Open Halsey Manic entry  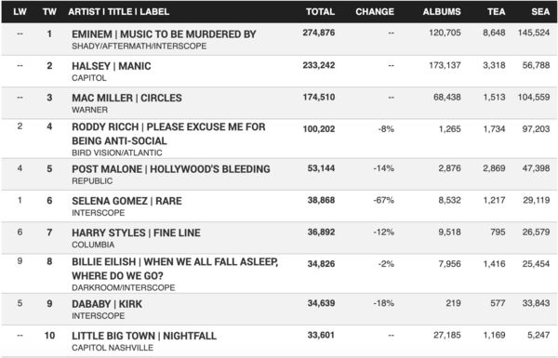[x=111, y=66]
